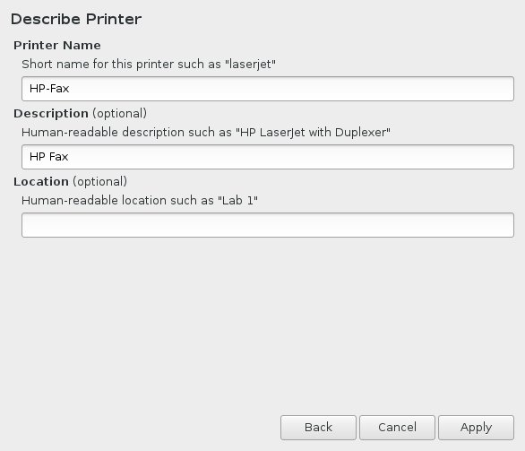Viewport: 525px width, 451px height.
Task: Click the bold "Printer Name" label
Action: (57, 45)
